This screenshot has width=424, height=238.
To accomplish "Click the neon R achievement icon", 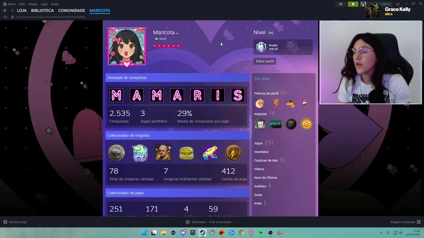I will (197, 95).
